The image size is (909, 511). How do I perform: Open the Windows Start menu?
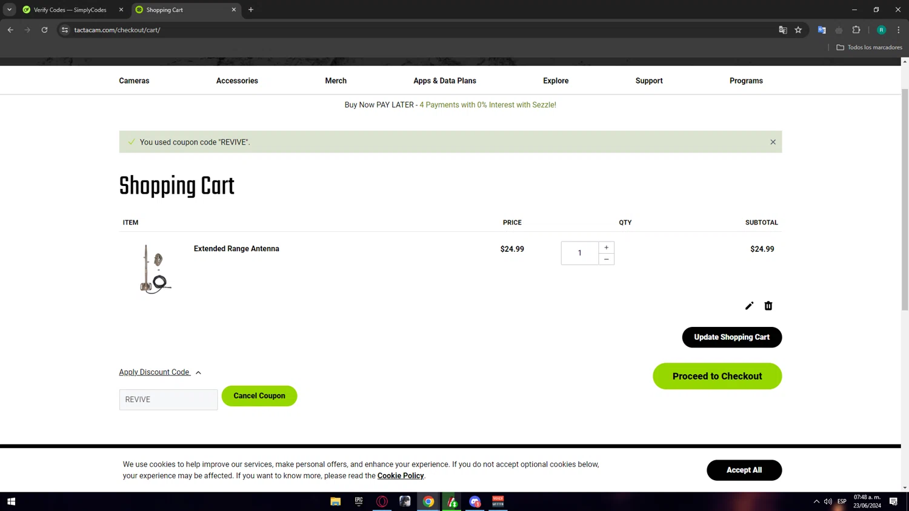point(11,501)
